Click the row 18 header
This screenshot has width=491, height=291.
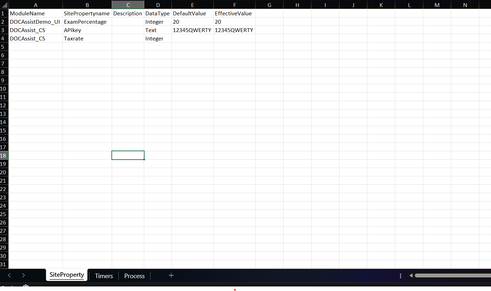point(4,155)
